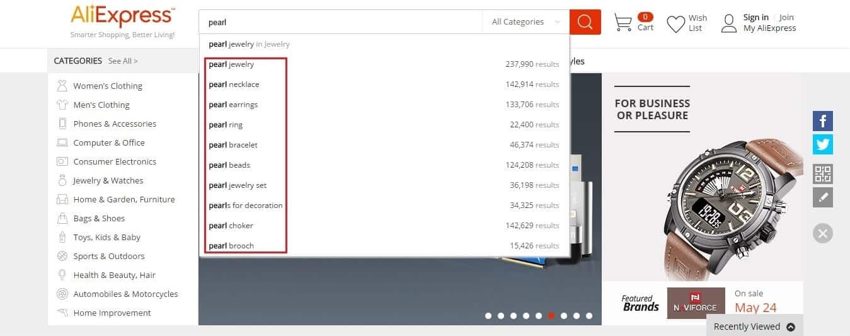Image resolution: width=850 pixels, height=336 pixels.
Task: Open the Wish List heart icon
Action: 675,24
